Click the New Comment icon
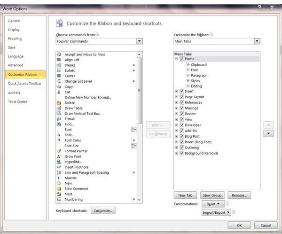 click(x=59, y=189)
